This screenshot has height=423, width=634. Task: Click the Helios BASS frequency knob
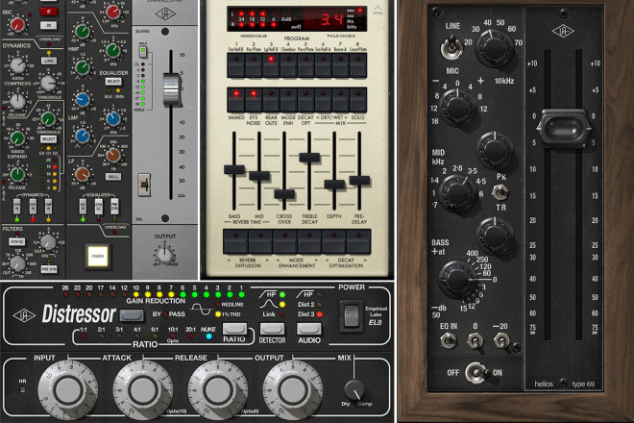pos(457,279)
